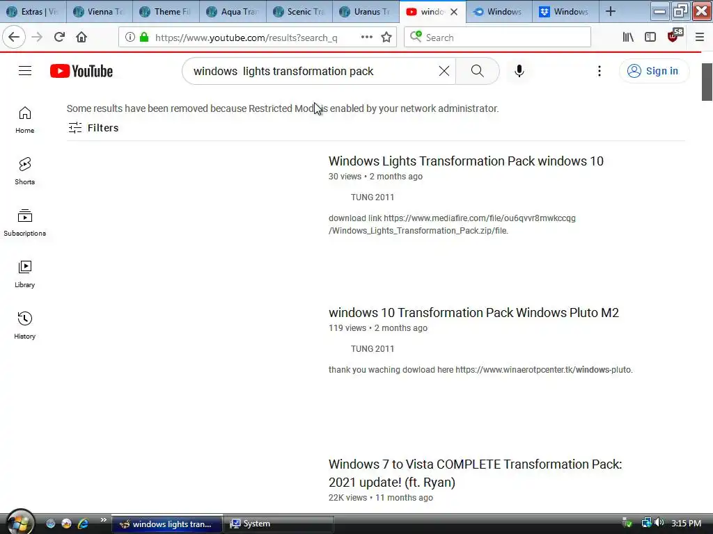This screenshot has height=534, width=713.
Task: Toggle the browser sidebar view
Action: (650, 38)
